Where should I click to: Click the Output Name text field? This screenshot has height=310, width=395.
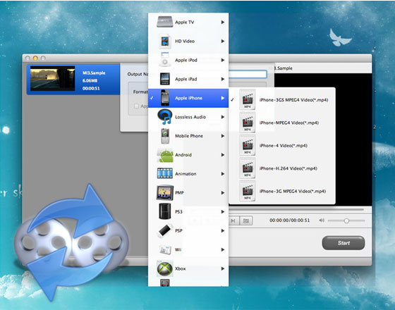pyautogui.click(x=248, y=74)
